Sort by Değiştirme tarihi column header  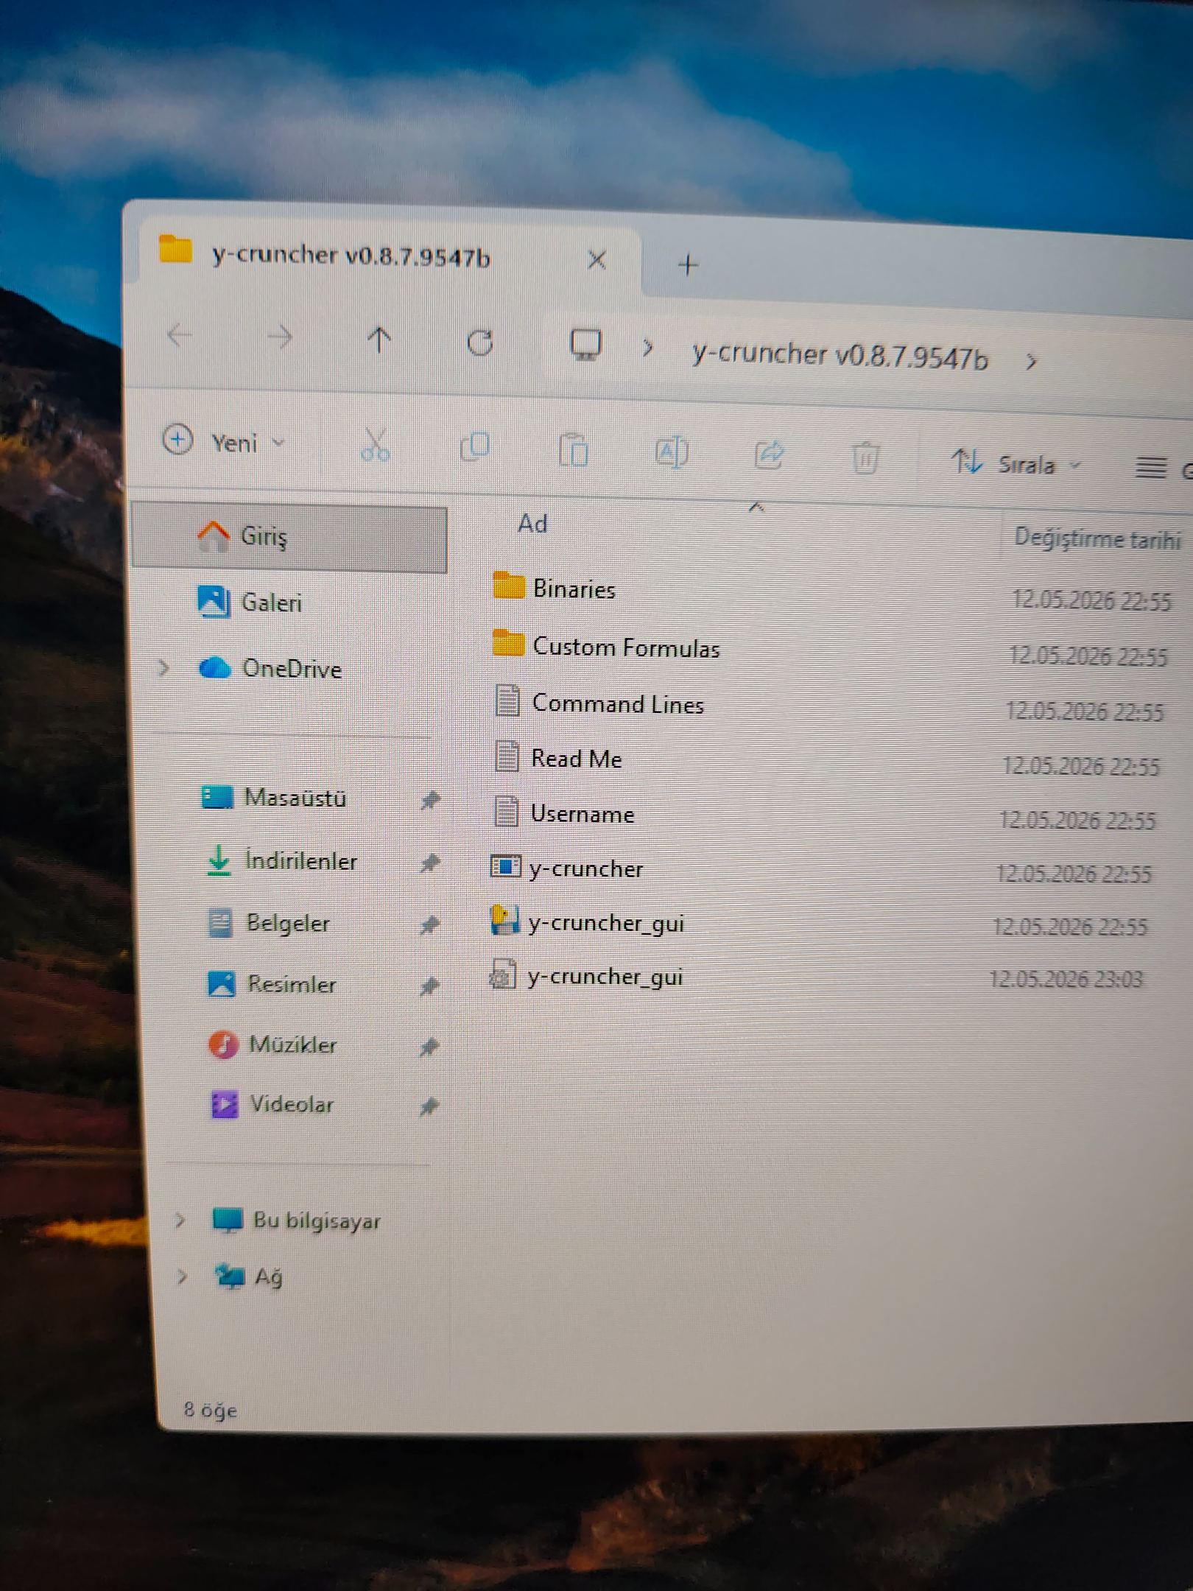pyautogui.click(x=1097, y=538)
